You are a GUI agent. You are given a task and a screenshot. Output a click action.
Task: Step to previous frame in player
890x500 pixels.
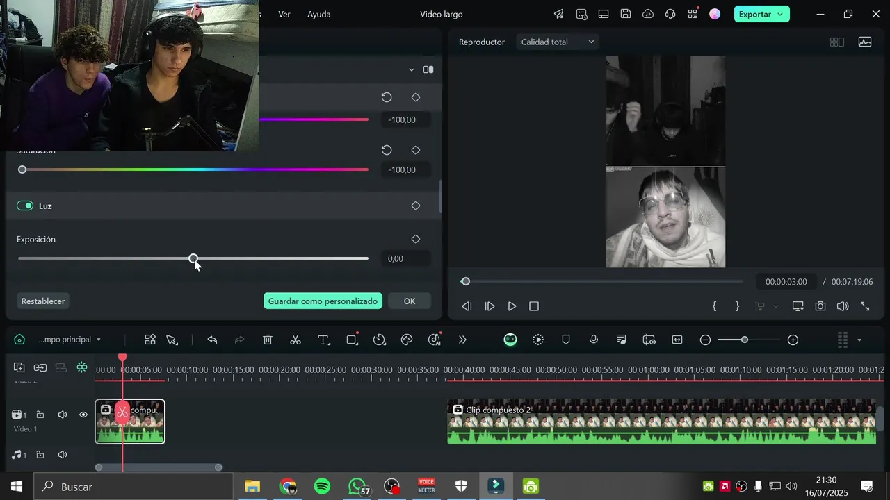[x=467, y=306]
